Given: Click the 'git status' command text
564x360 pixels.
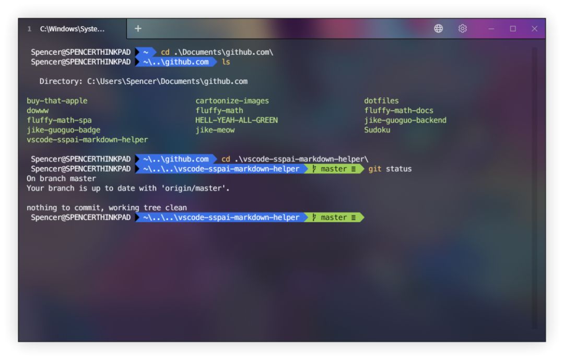Looking at the screenshot, I should pyautogui.click(x=390, y=169).
